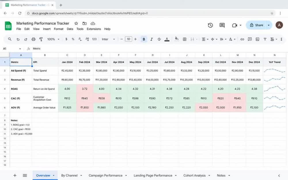Toggle italic formatting

tap(151, 39)
